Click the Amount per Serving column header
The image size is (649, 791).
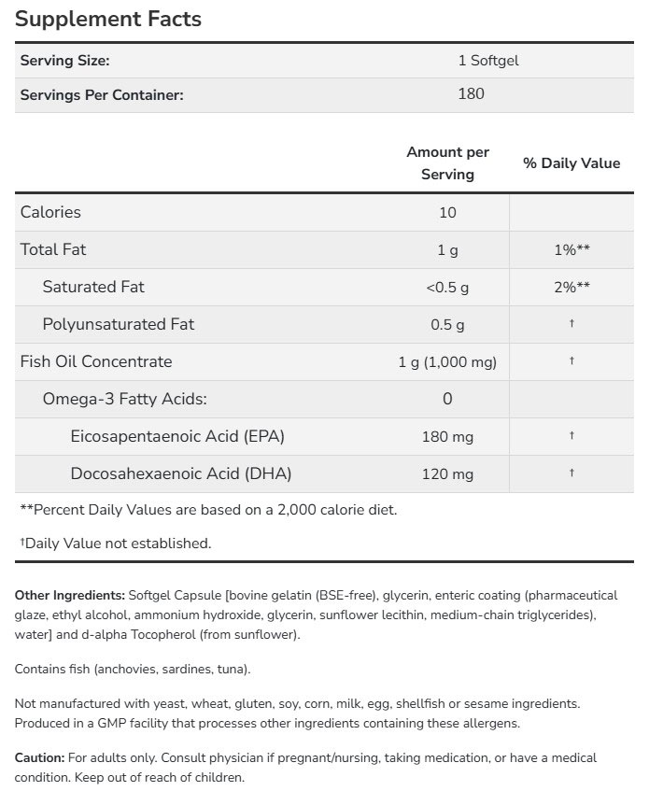(447, 162)
